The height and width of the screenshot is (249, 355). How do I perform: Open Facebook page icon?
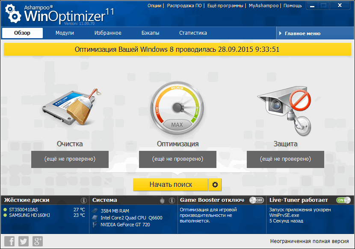9,241
